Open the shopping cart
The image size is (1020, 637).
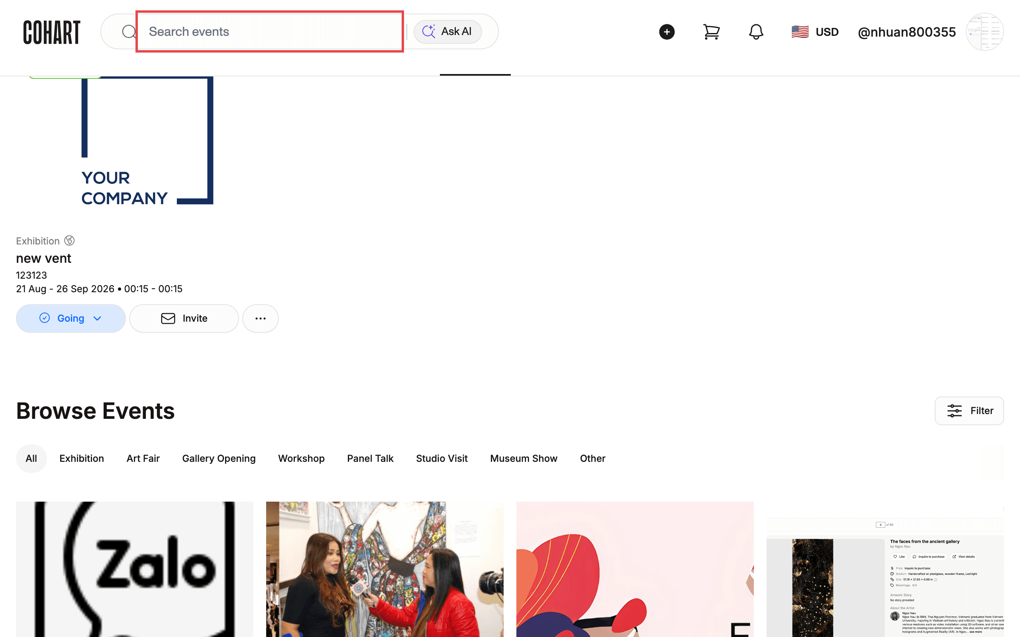coord(712,32)
